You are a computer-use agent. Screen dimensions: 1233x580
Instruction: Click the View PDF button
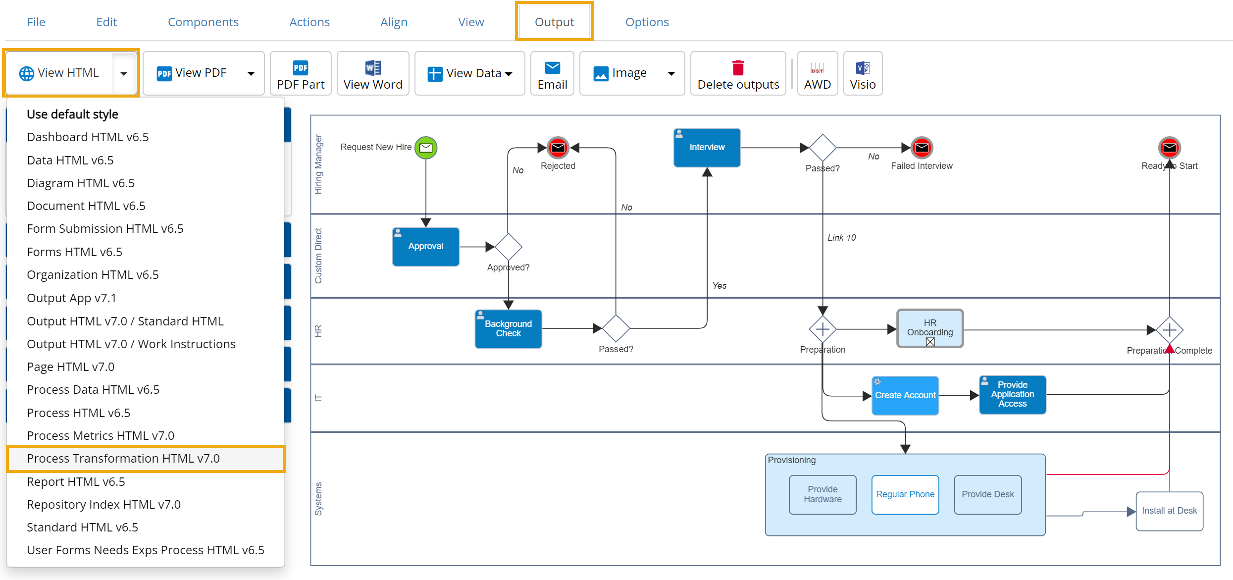193,73
